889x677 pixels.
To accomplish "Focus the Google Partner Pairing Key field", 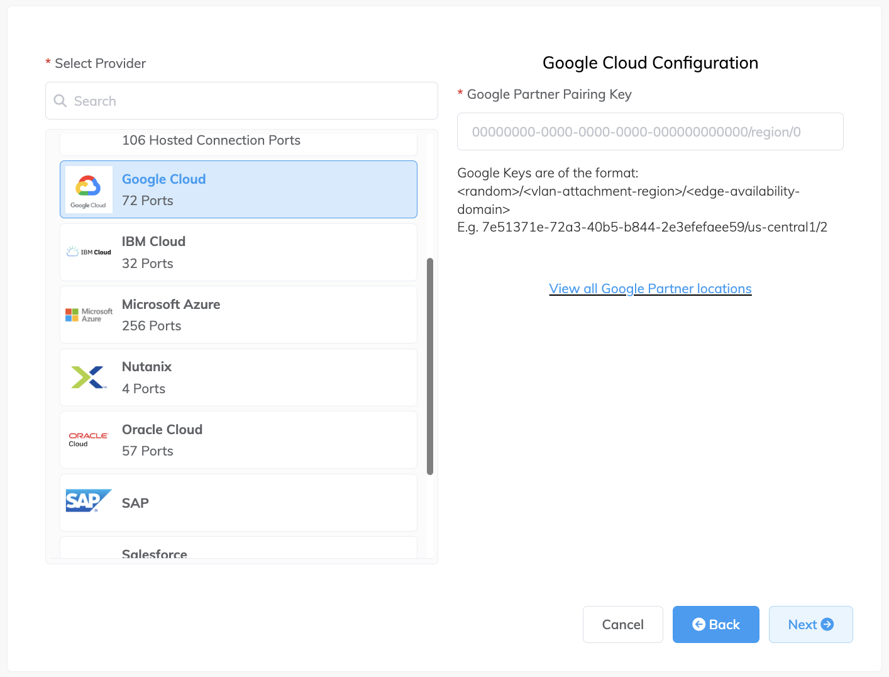I will [x=650, y=131].
